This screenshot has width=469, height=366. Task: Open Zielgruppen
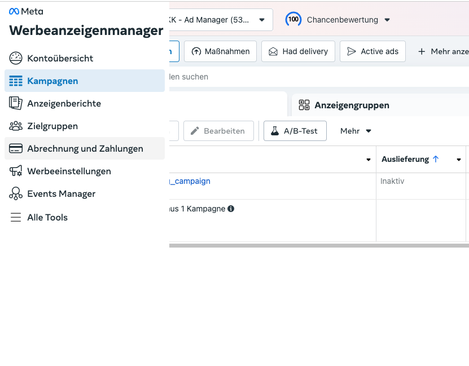(85, 126)
